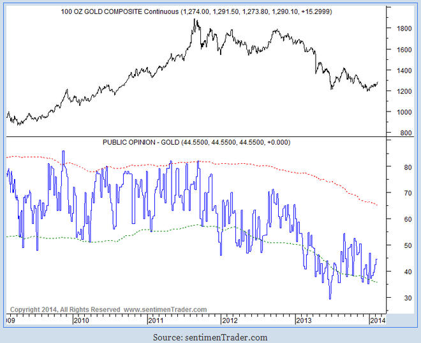
Task: Click the Source: sentimenTrader.com caption
Action: pos(210,337)
